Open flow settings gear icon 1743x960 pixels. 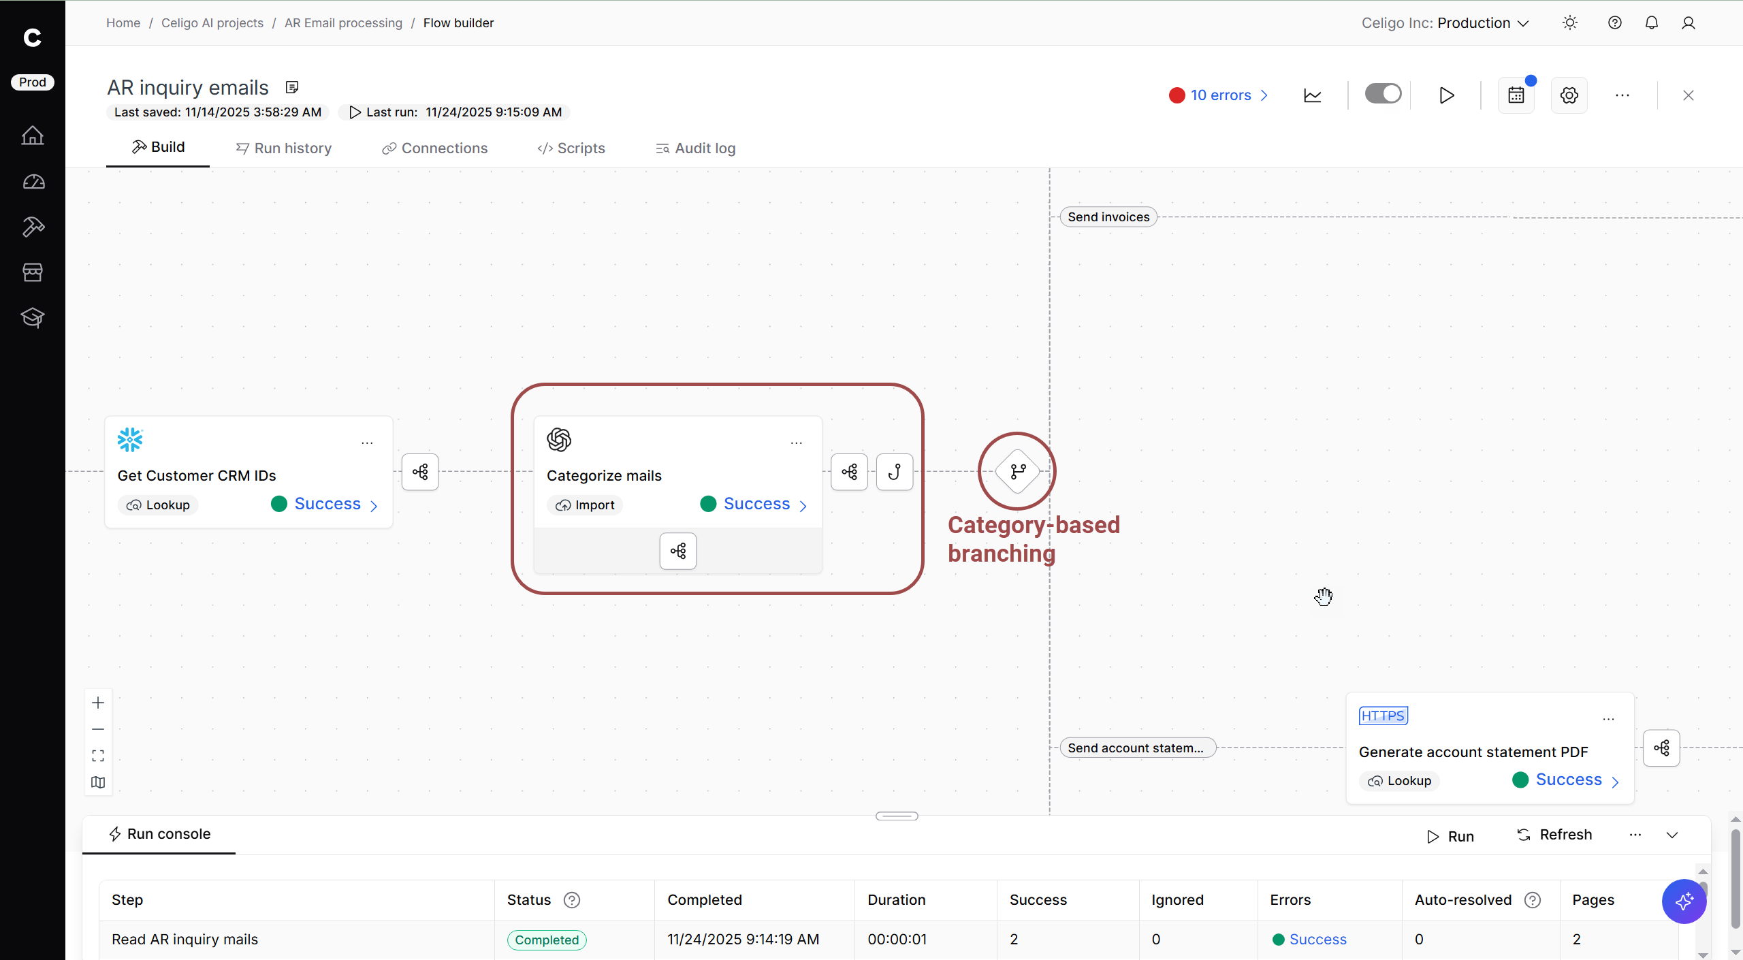coord(1569,95)
